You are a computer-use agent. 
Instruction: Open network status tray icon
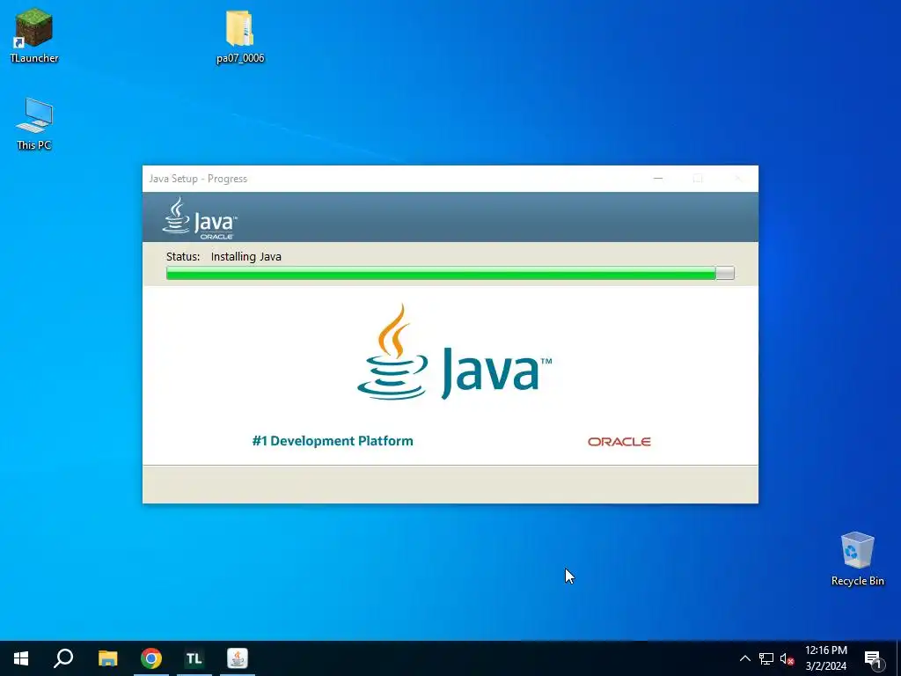766,658
